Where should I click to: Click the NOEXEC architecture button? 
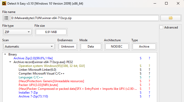(116, 47)
